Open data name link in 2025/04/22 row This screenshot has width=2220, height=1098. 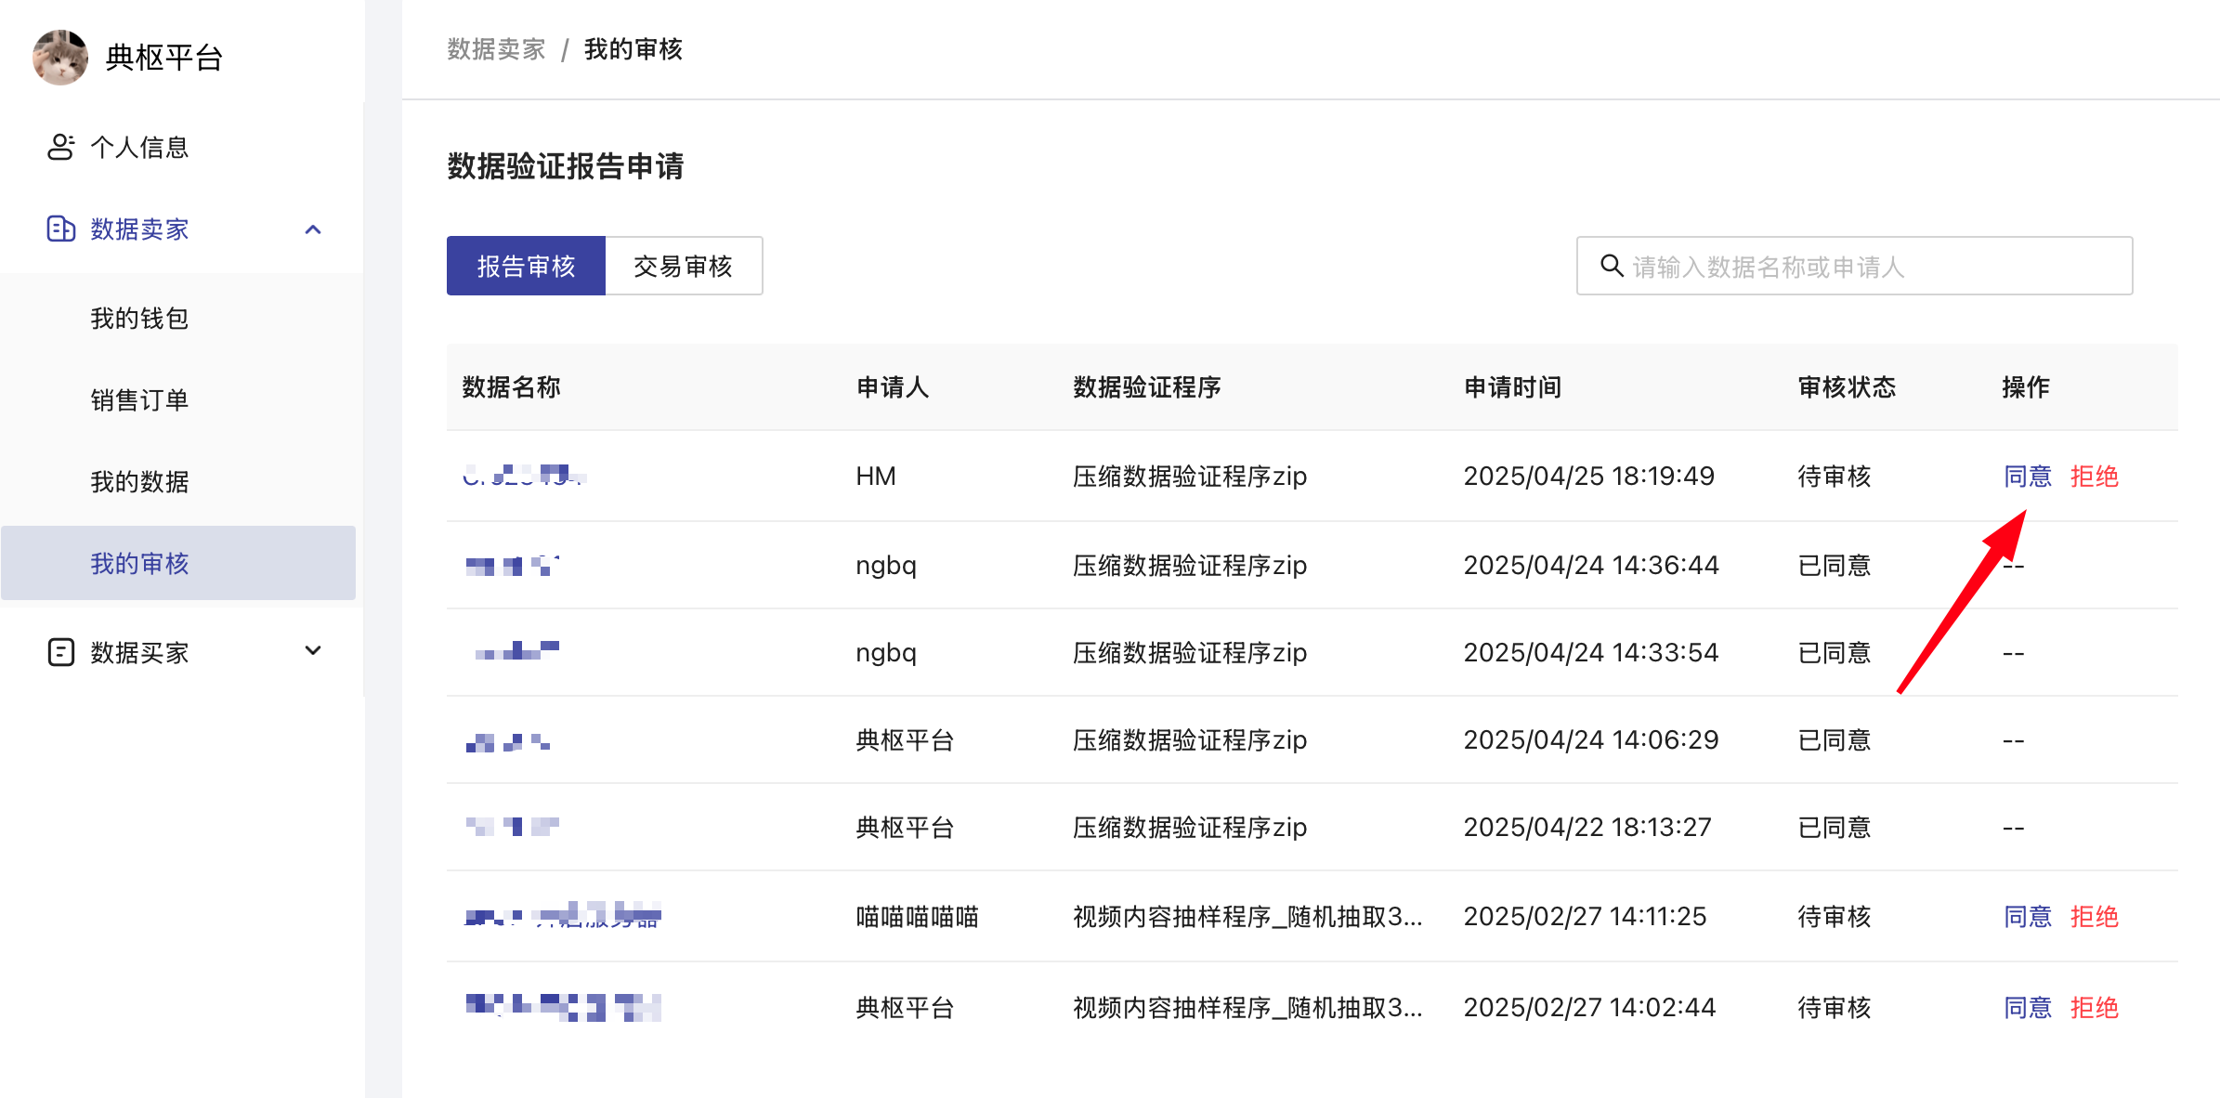click(x=512, y=826)
